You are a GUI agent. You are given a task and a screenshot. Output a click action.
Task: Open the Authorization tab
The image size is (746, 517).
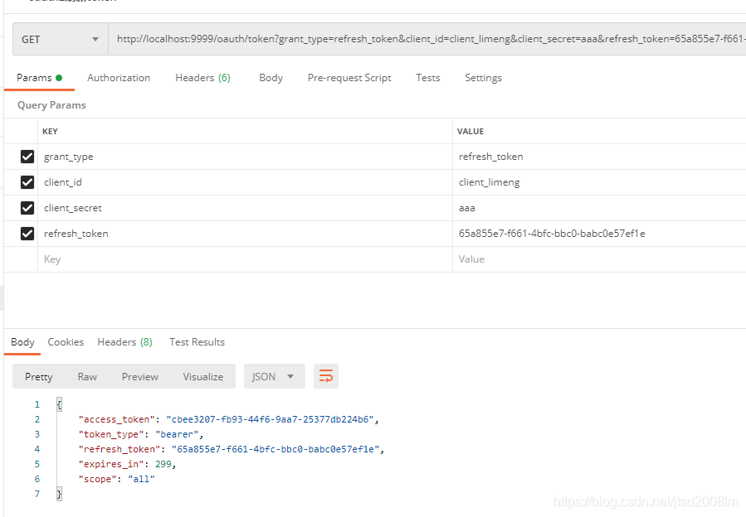(119, 78)
